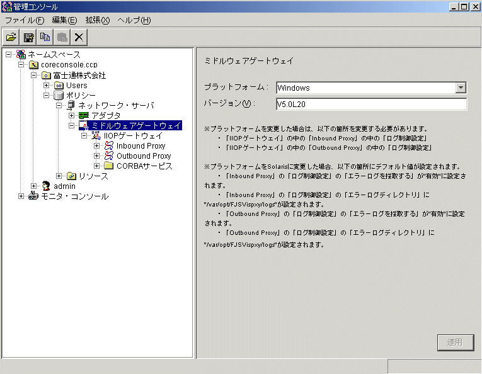The image size is (482, 374).
Task: Collapse the ネットワーク・サーバ node
Action: coord(59,105)
